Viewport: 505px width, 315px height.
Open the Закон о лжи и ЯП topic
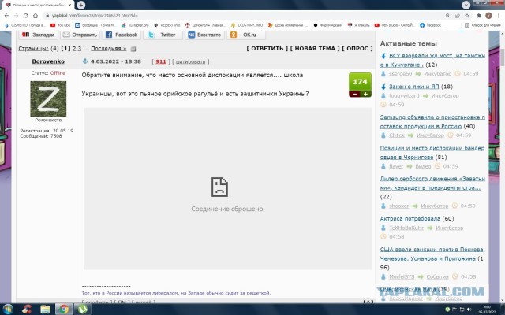[x=413, y=87]
